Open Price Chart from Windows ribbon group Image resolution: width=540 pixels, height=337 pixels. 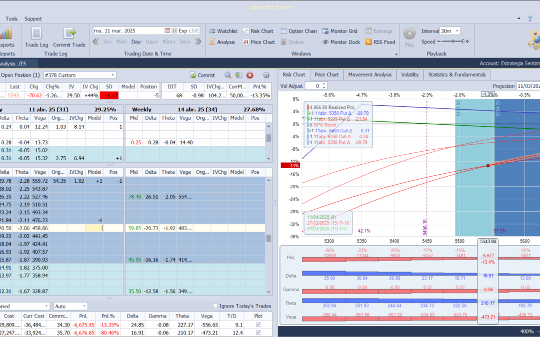259,42
